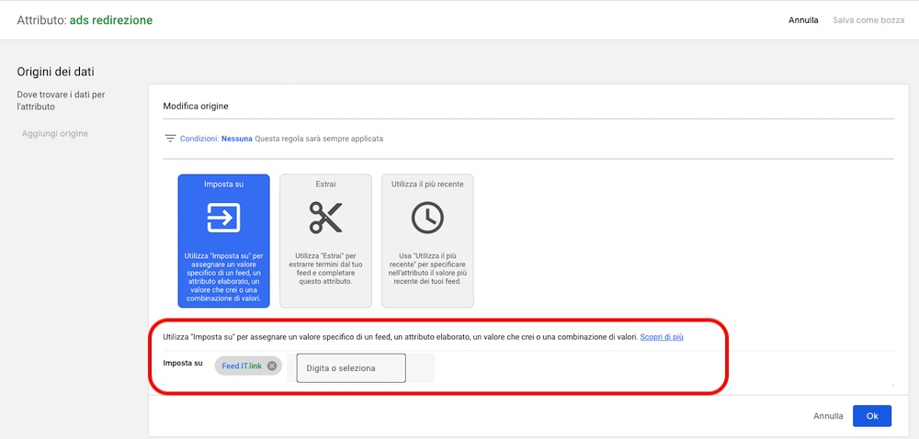Viewport: 919px width, 439px height.
Task: Click the Modifica origine heading
Action: pos(196,107)
